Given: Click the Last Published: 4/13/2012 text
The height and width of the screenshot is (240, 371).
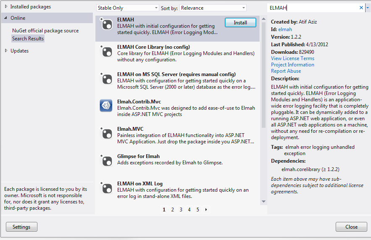Looking at the screenshot, I should (x=299, y=45).
